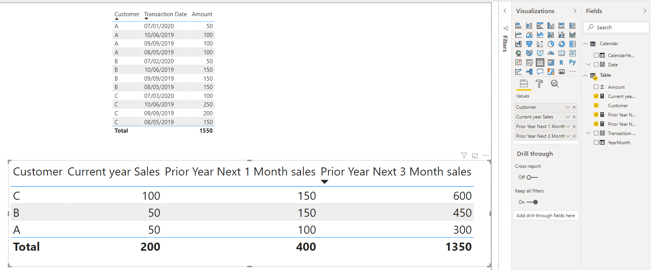651x270 pixels.
Task: Expand the Date hierarchy chevron
Action: pyautogui.click(x=588, y=64)
